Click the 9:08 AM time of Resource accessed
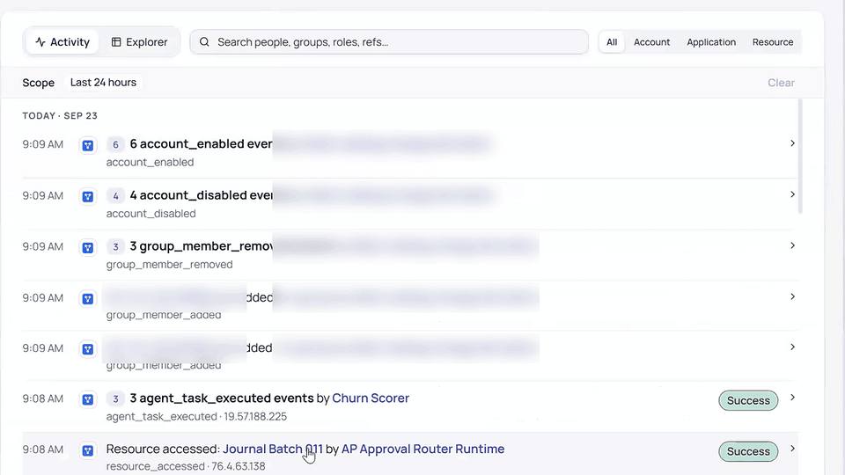This screenshot has height=475, width=845. [x=42, y=449]
